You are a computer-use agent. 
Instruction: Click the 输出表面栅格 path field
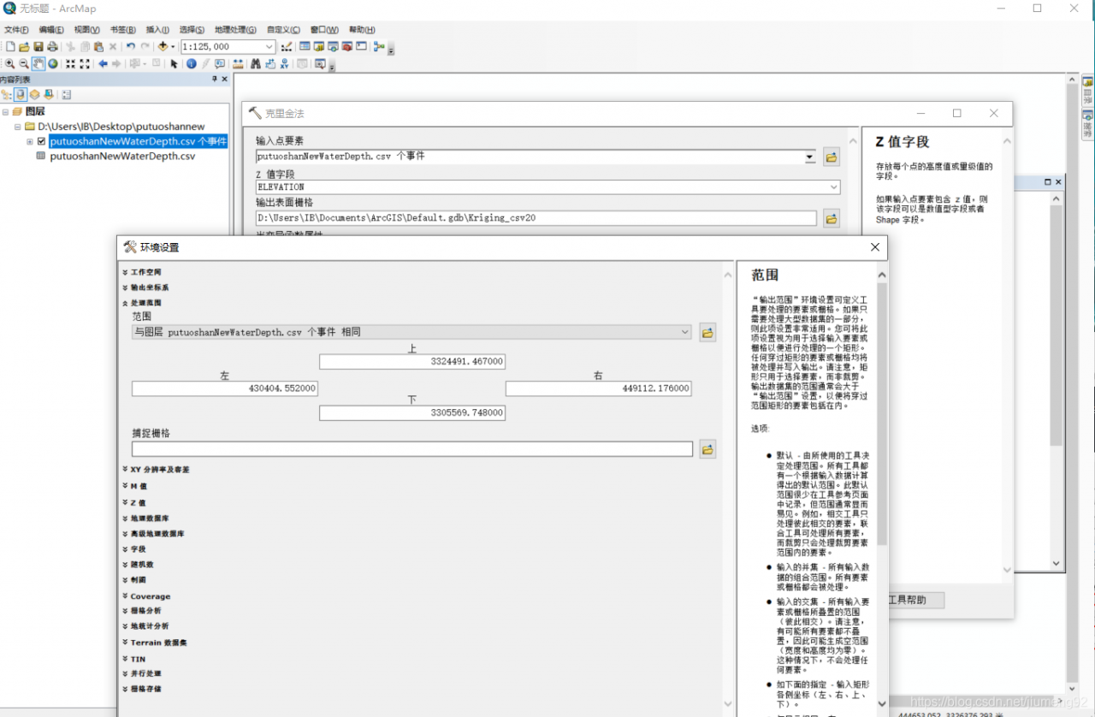tap(536, 218)
